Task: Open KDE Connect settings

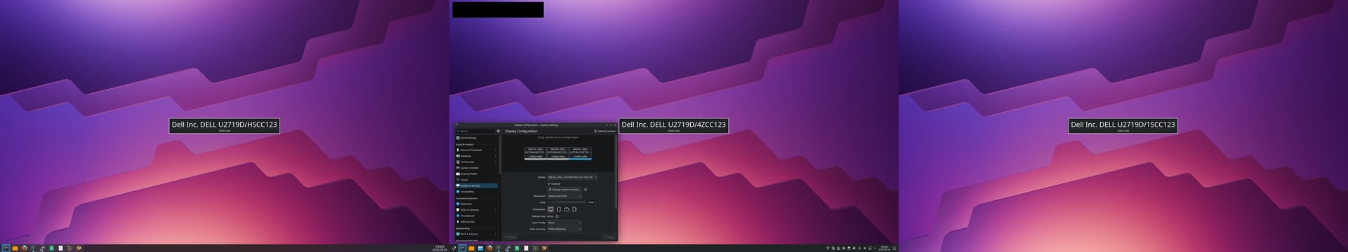Action: tap(476, 222)
